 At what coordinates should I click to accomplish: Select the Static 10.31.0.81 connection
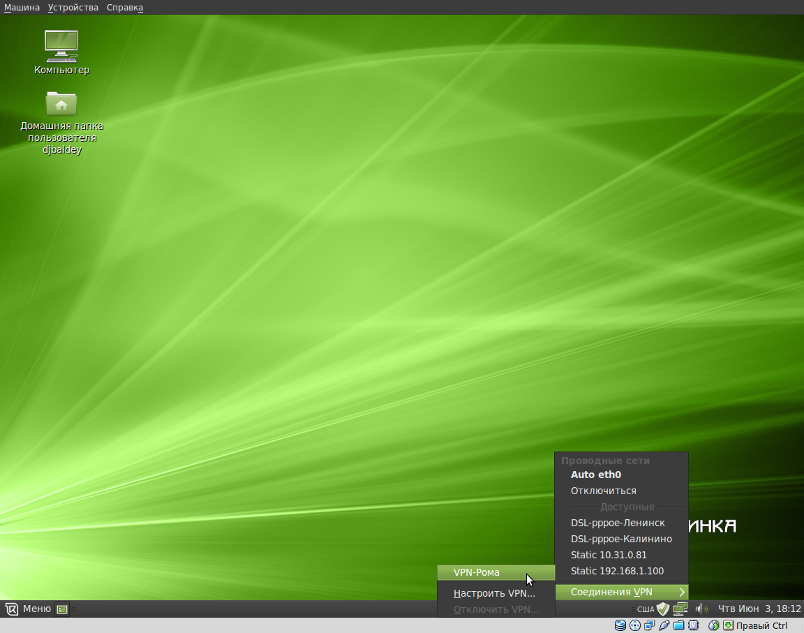609,554
